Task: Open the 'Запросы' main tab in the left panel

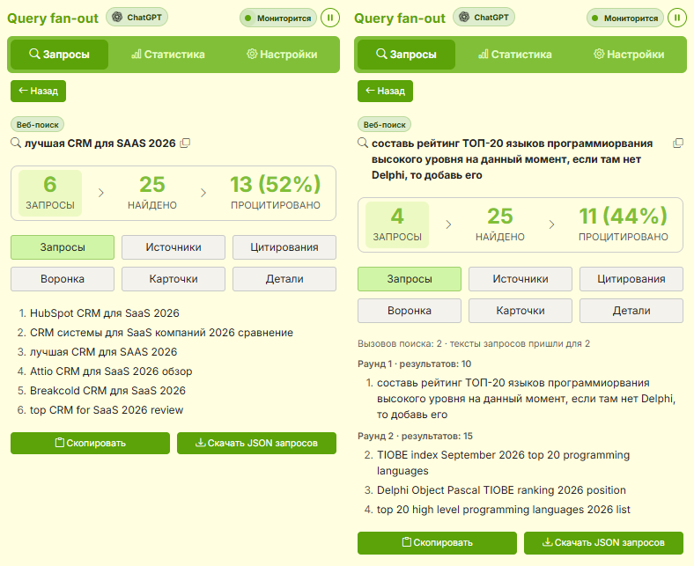Action: click(59, 55)
